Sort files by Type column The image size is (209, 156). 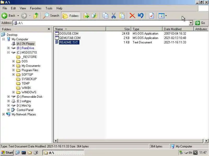click(x=147, y=29)
